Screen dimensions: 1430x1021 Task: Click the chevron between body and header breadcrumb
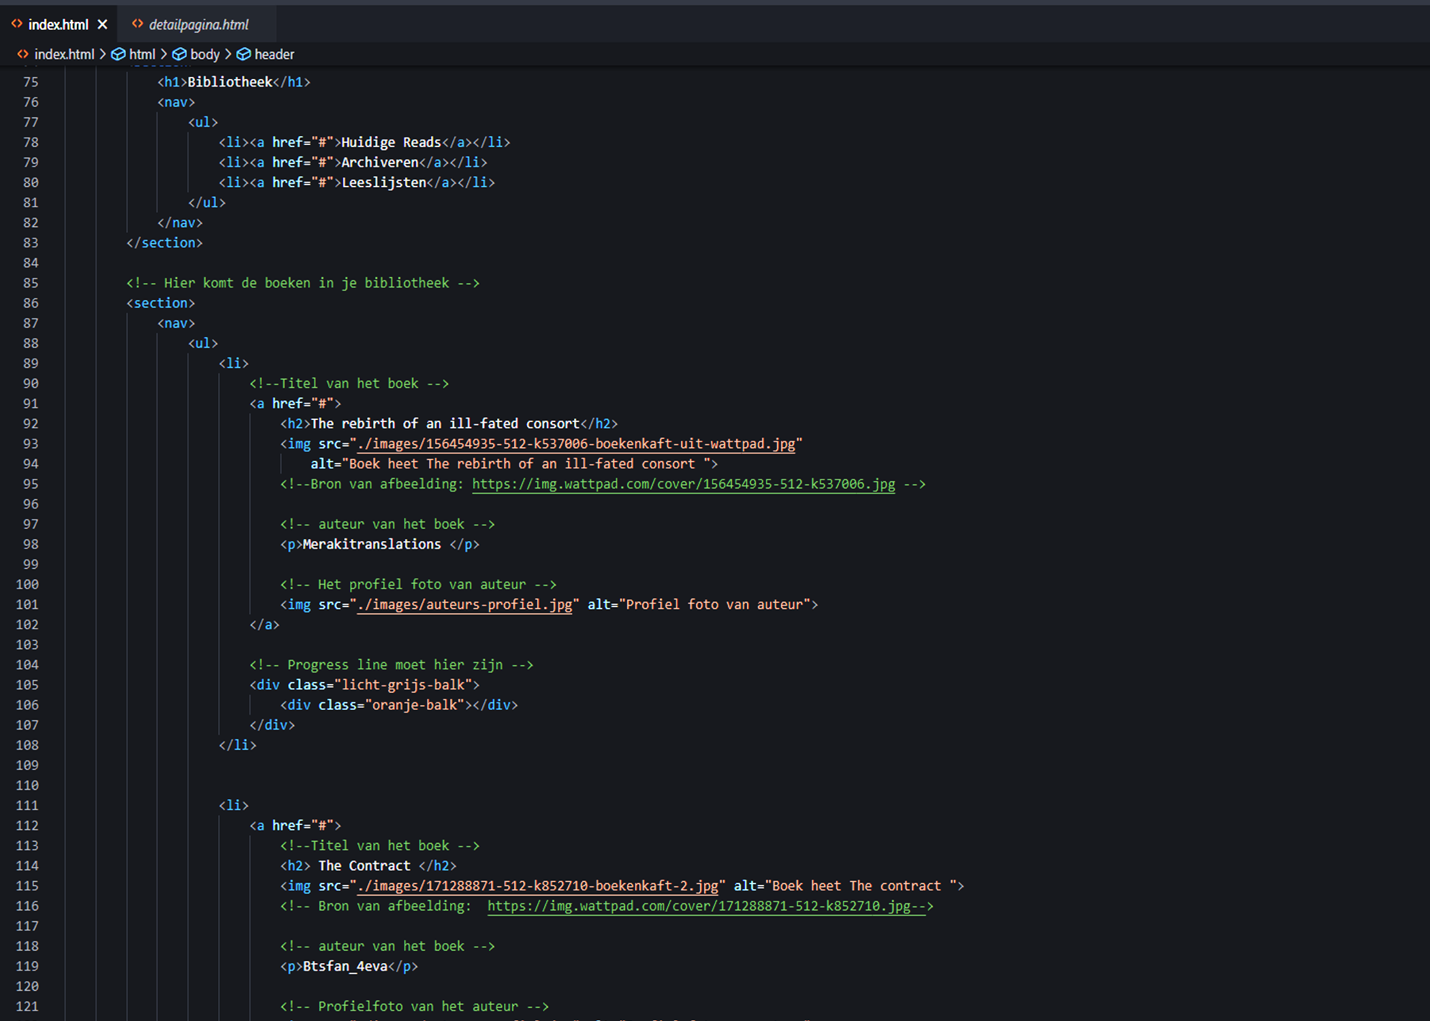point(228,54)
